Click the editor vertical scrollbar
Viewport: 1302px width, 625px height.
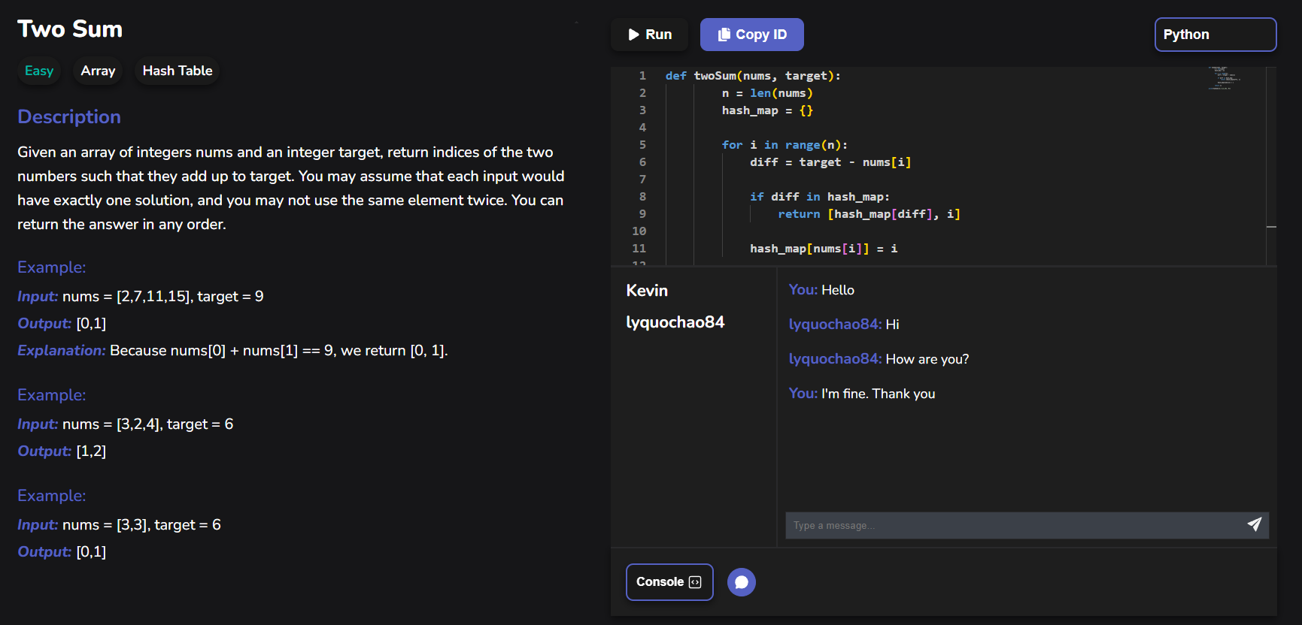pos(1271,166)
